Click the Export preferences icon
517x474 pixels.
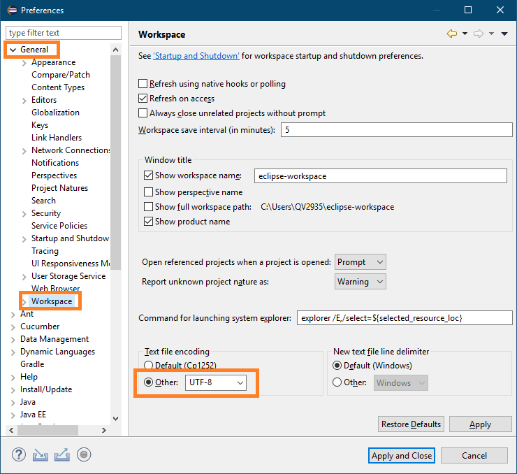(x=62, y=454)
